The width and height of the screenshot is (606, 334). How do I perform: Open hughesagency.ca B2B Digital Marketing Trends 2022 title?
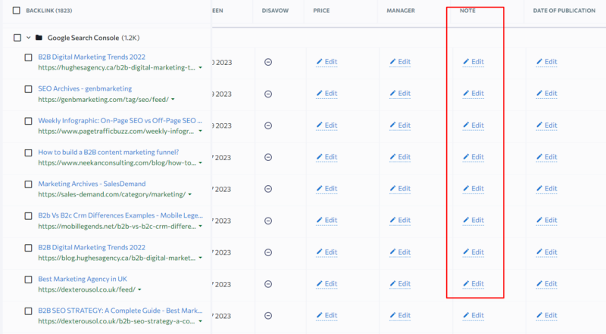(x=92, y=57)
